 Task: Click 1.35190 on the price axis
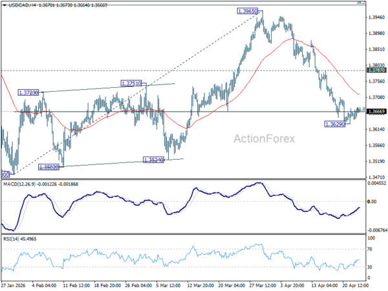point(376,161)
